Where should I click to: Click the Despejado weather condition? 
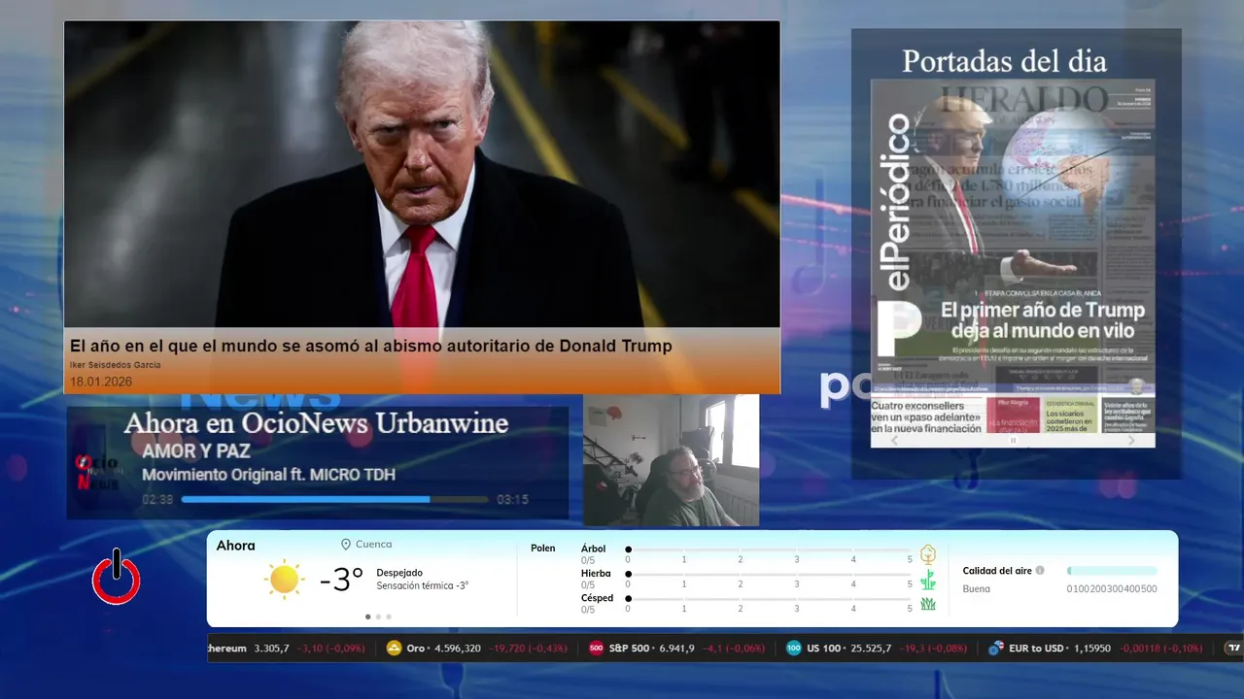[399, 573]
